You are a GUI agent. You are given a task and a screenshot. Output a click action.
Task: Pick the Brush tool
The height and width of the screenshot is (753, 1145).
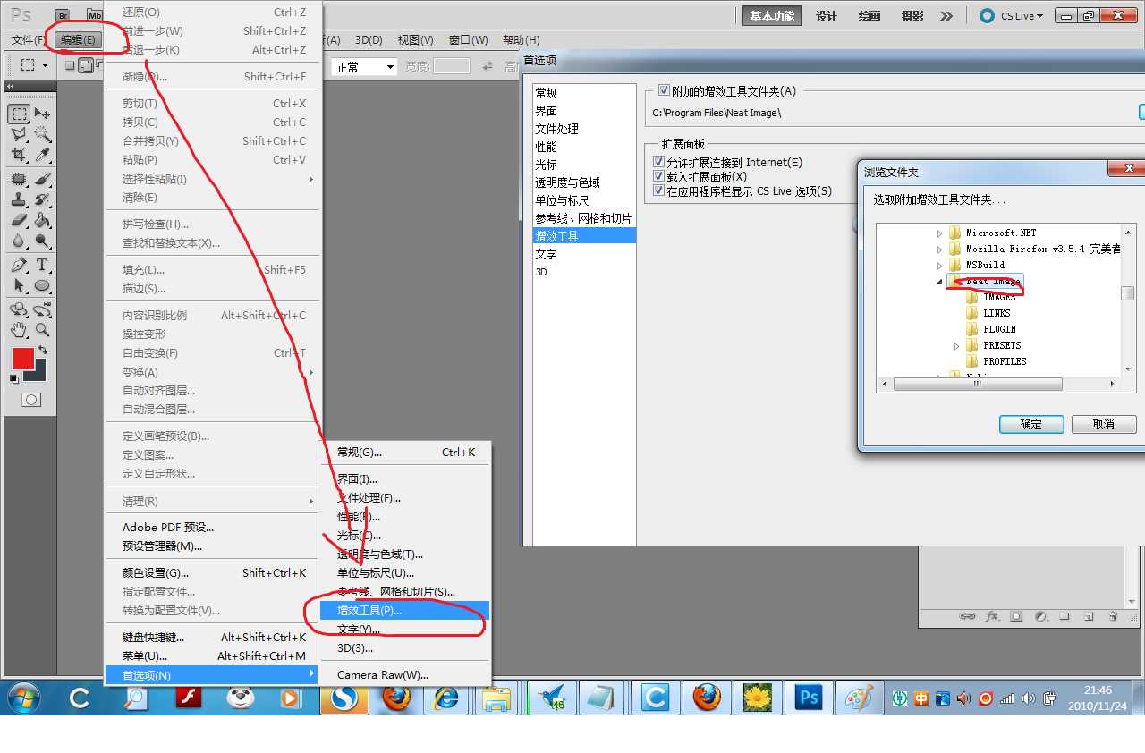pos(42,179)
